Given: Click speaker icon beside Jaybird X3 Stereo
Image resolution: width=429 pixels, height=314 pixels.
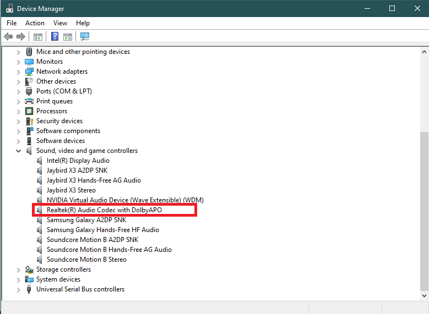Looking at the screenshot, I should (40, 190).
